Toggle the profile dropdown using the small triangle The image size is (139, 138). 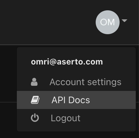[x=124, y=21]
